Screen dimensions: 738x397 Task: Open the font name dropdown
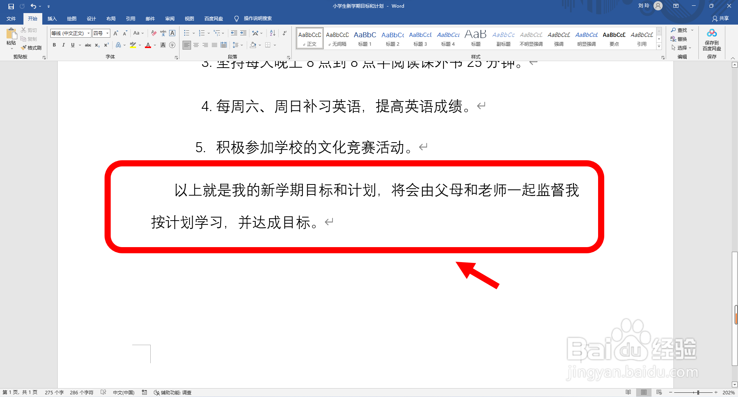coord(88,33)
